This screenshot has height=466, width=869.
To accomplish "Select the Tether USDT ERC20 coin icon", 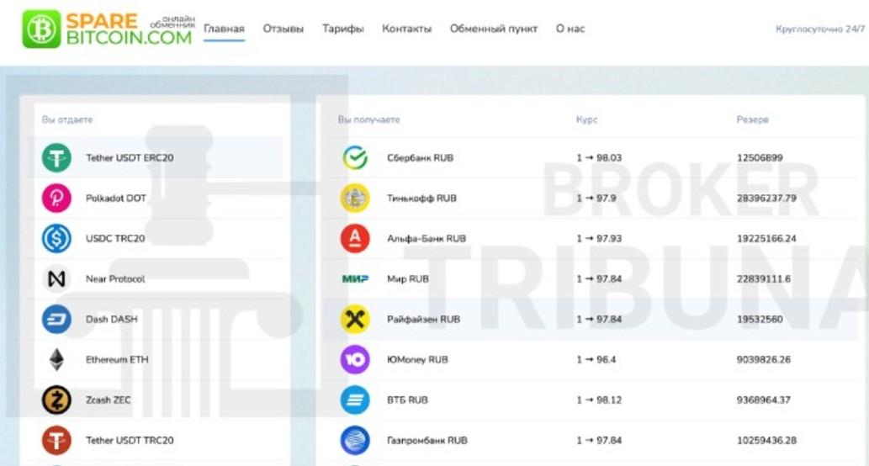I will [56, 157].
